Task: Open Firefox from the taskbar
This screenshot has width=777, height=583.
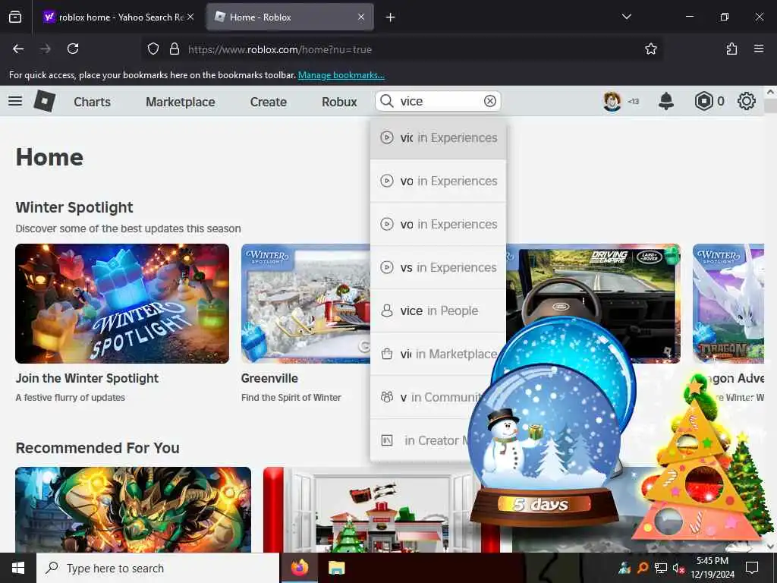Action: pyautogui.click(x=299, y=568)
